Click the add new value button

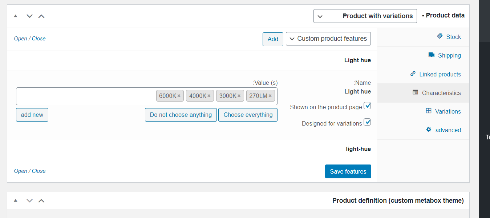32,115
